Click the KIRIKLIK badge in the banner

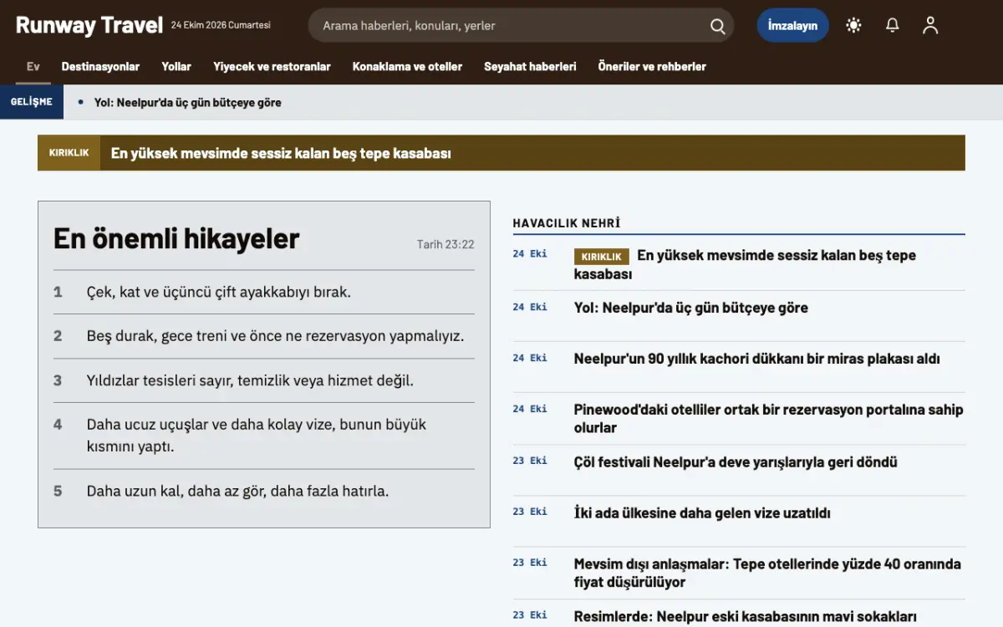tap(69, 153)
